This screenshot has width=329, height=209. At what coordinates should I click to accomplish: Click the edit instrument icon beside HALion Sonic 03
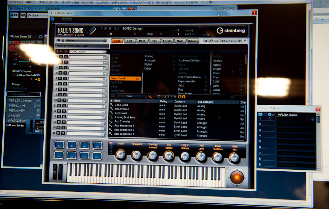click(x=41, y=37)
